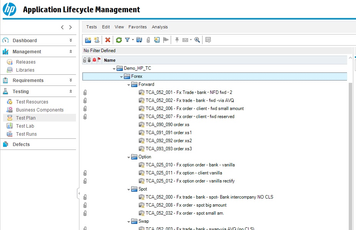Click the text details icon in toolbar
Screen dimensions: 356x230
click(x=208, y=40)
